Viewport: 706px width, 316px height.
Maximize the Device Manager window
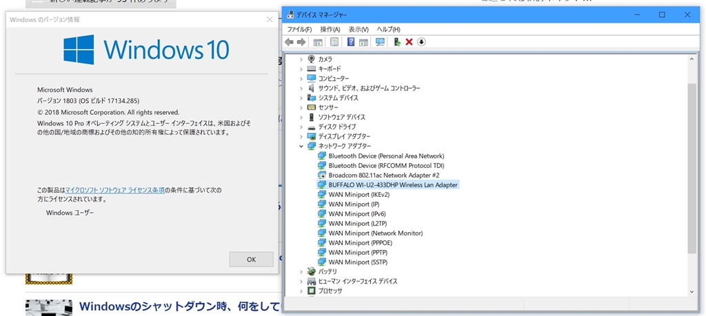click(662, 15)
